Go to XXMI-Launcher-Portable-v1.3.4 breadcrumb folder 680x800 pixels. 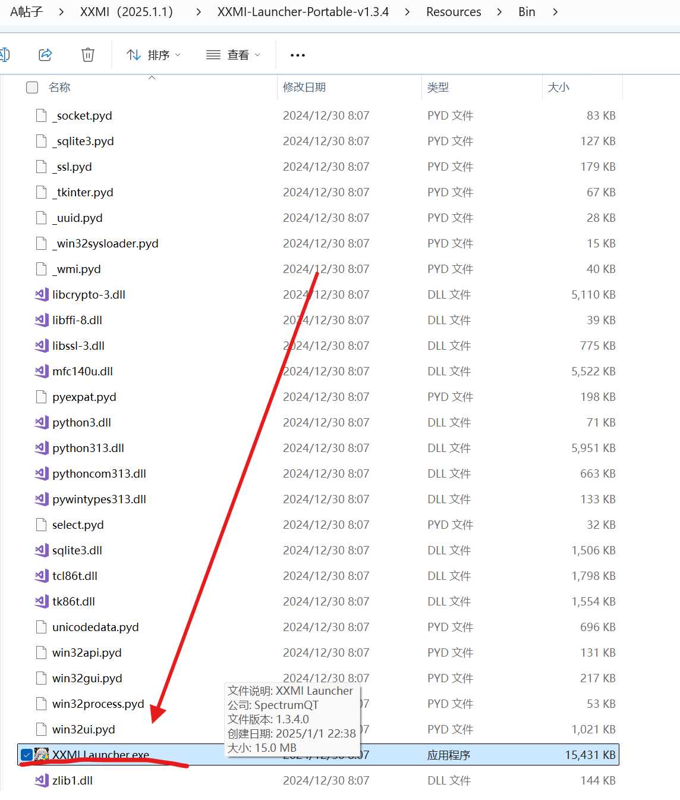pos(303,12)
